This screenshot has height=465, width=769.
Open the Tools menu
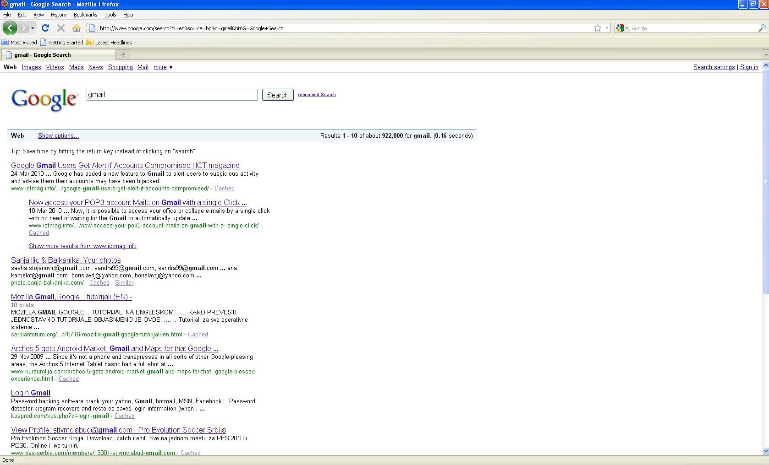pyautogui.click(x=110, y=15)
